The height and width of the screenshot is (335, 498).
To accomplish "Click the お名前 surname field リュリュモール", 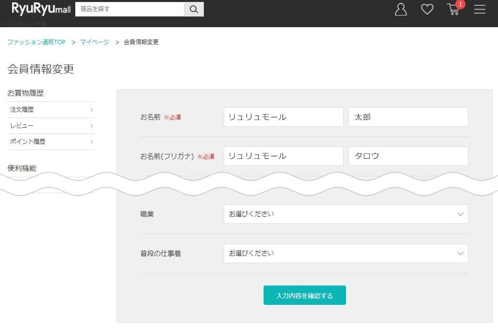I will tap(283, 117).
